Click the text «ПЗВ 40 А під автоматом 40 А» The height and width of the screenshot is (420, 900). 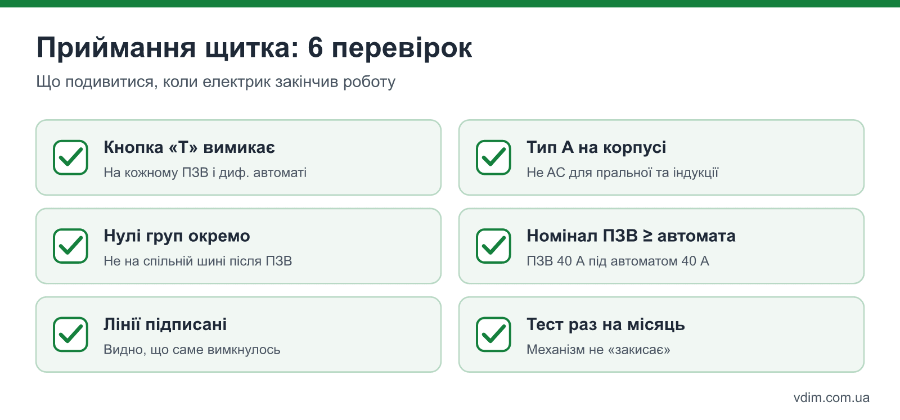point(618,261)
